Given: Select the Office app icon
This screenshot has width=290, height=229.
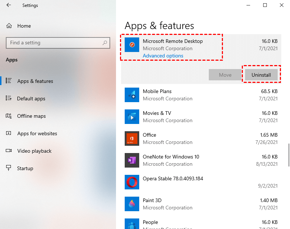Looking at the screenshot, I should (x=132, y=138).
